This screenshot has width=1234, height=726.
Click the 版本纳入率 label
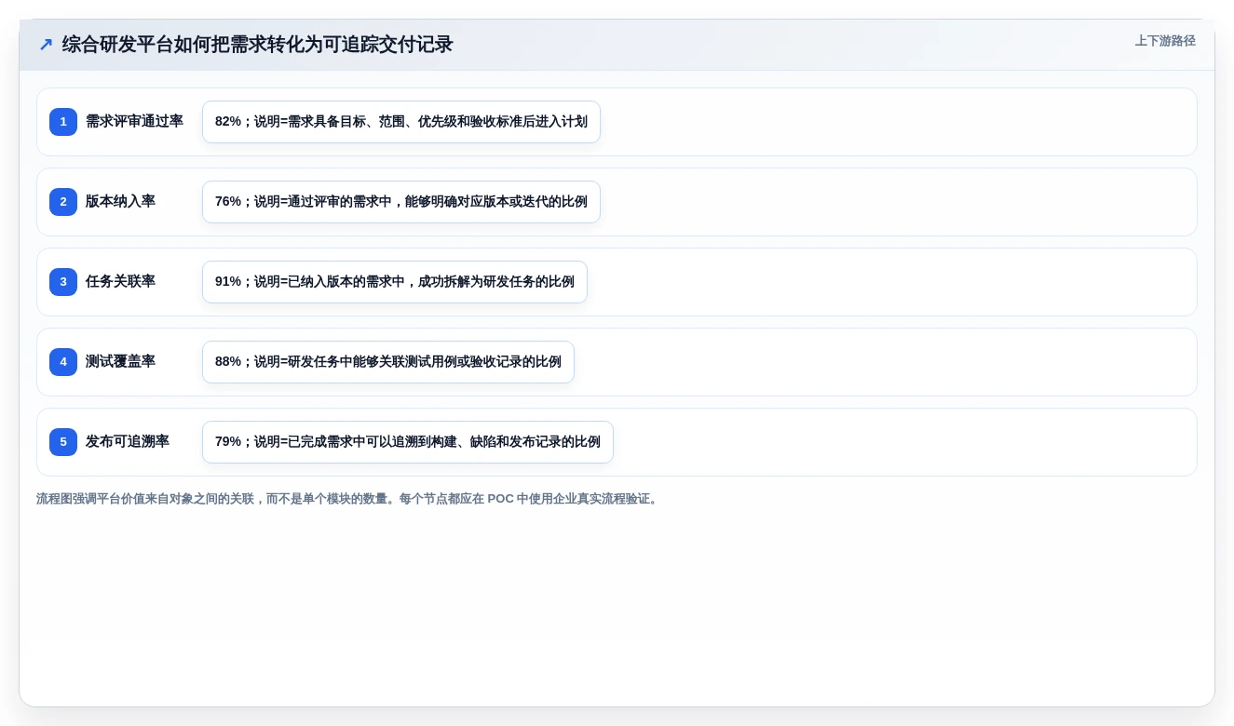[120, 201]
